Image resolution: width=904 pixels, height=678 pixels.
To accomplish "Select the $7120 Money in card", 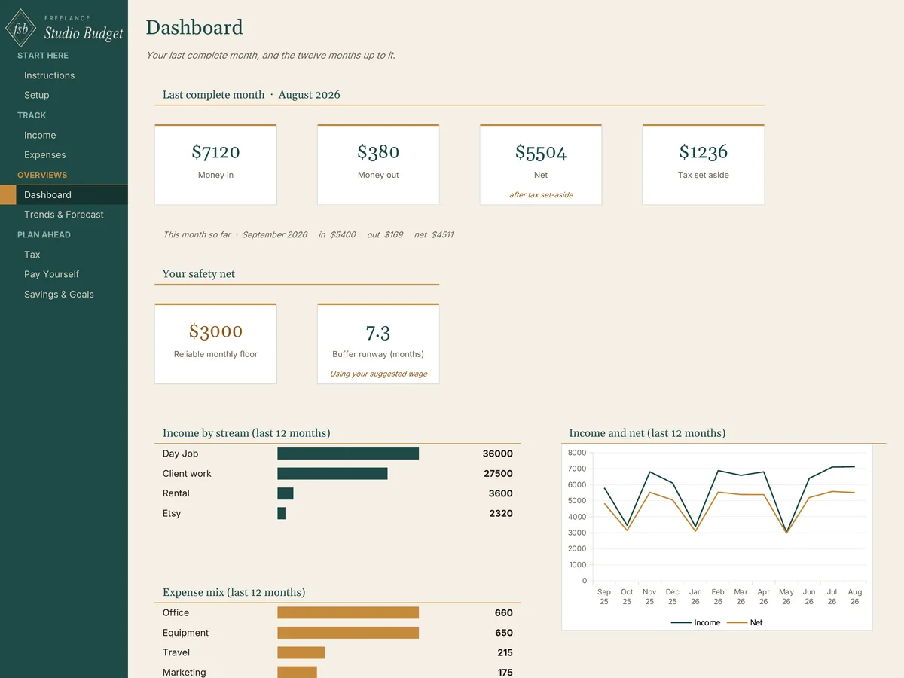I will 215,164.
